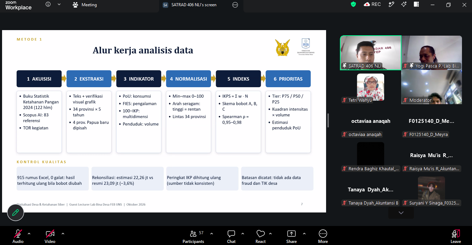Viewport: 472px width, 245px height.
Task: Select Rendra Baghiz Khautal participant tile
Action: click(x=371, y=156)
